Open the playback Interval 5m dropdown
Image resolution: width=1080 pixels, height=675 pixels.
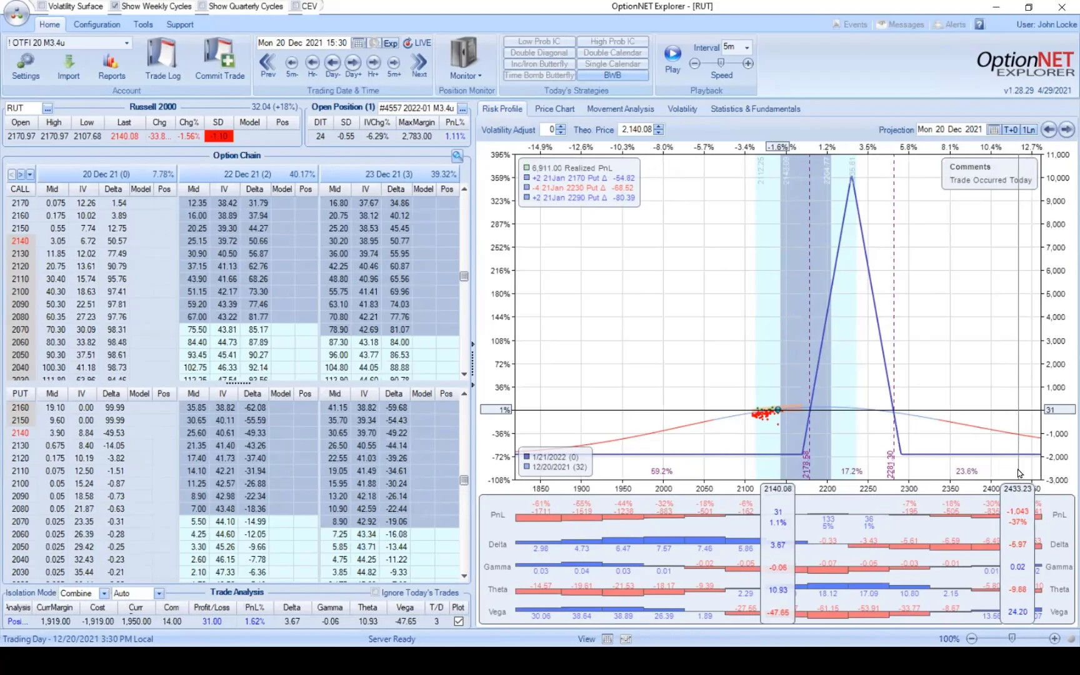tap(746, 47)
